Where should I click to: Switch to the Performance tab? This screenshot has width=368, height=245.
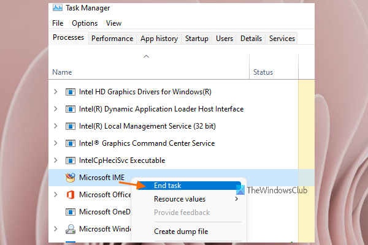[112, 38]
